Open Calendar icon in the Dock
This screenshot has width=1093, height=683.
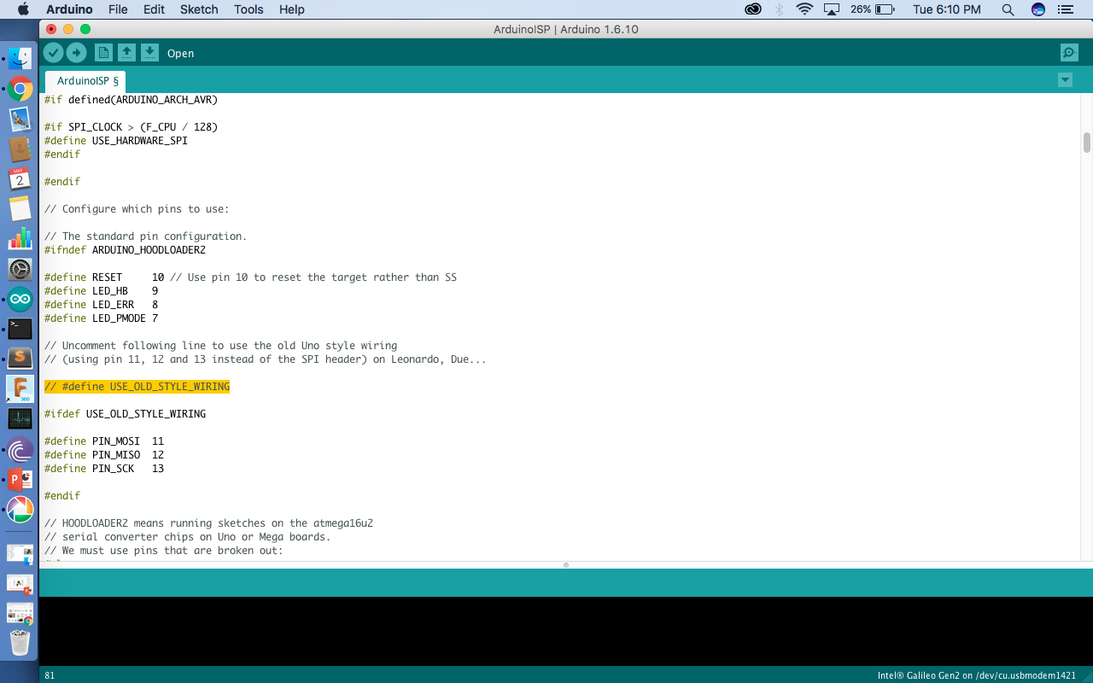pyautogui.click(x=20, y=179)
